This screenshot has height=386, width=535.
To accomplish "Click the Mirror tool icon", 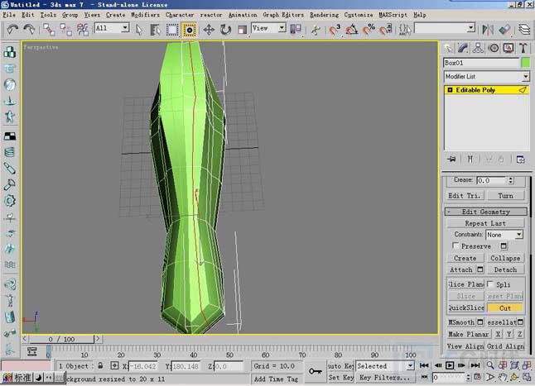I will [x=488, y=30].
